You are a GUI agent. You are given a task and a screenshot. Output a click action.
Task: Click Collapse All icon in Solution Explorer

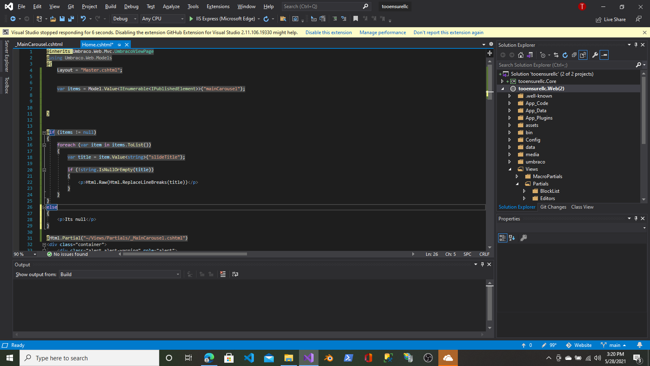pos(574,55)
